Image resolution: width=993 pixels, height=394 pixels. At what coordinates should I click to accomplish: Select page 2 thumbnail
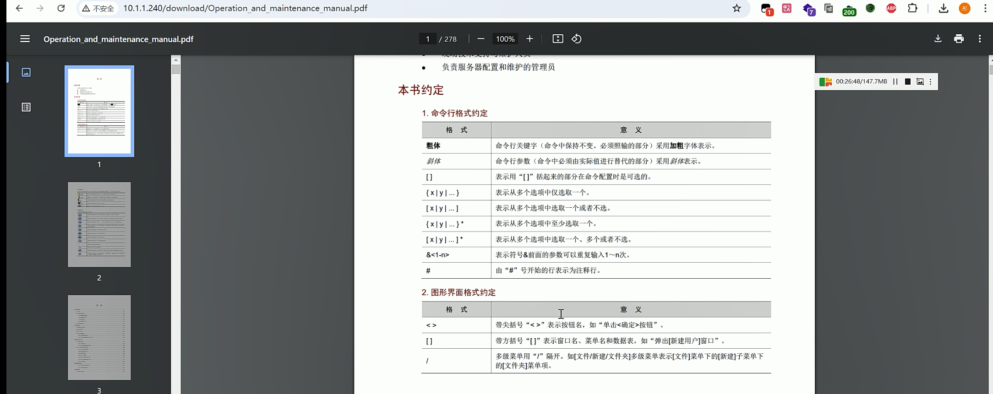(x=99, y=225)
